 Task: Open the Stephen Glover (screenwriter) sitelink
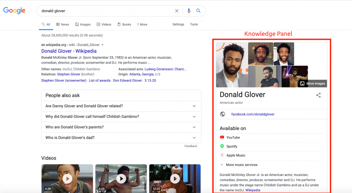pos(64,81)
